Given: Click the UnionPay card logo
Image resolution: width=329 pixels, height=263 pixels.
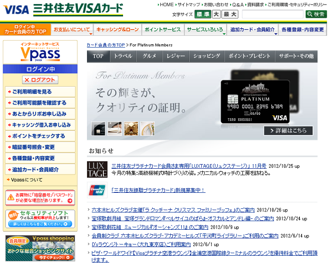Looking at the screenshot, I should (x=97, y=190).
